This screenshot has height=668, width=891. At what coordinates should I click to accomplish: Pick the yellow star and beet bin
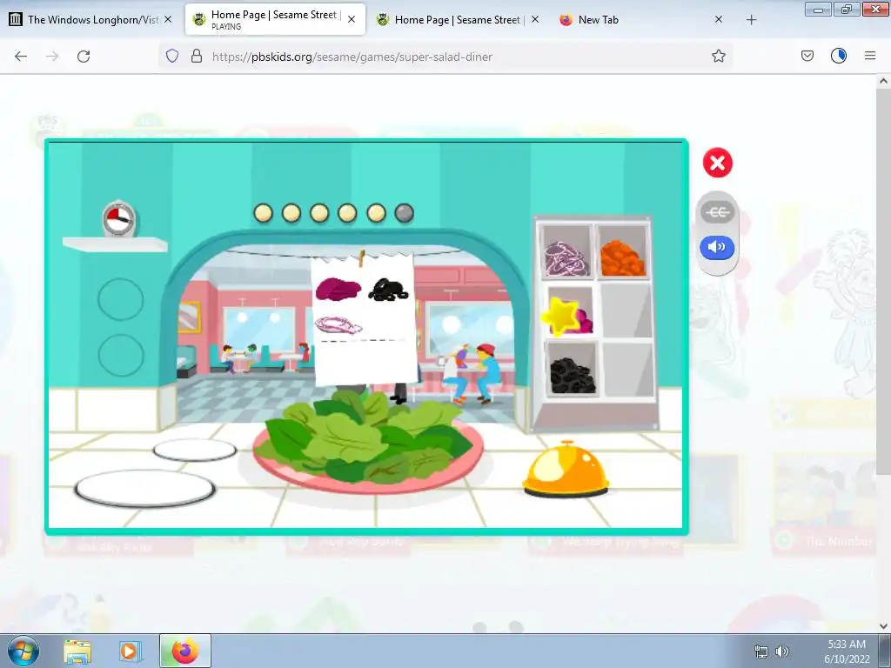click(568, 311)
